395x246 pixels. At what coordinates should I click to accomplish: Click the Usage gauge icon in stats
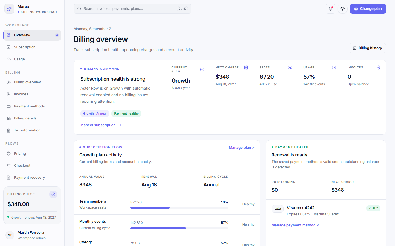334,68
